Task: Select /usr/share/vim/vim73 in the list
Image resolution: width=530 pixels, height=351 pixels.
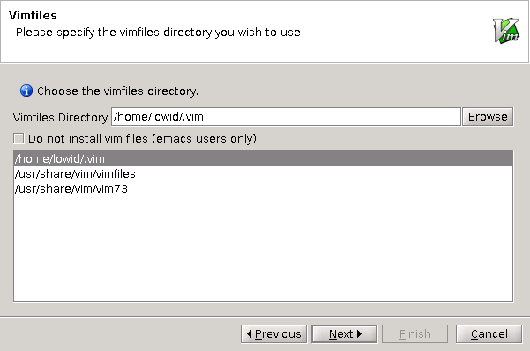Action: [264, 188]
